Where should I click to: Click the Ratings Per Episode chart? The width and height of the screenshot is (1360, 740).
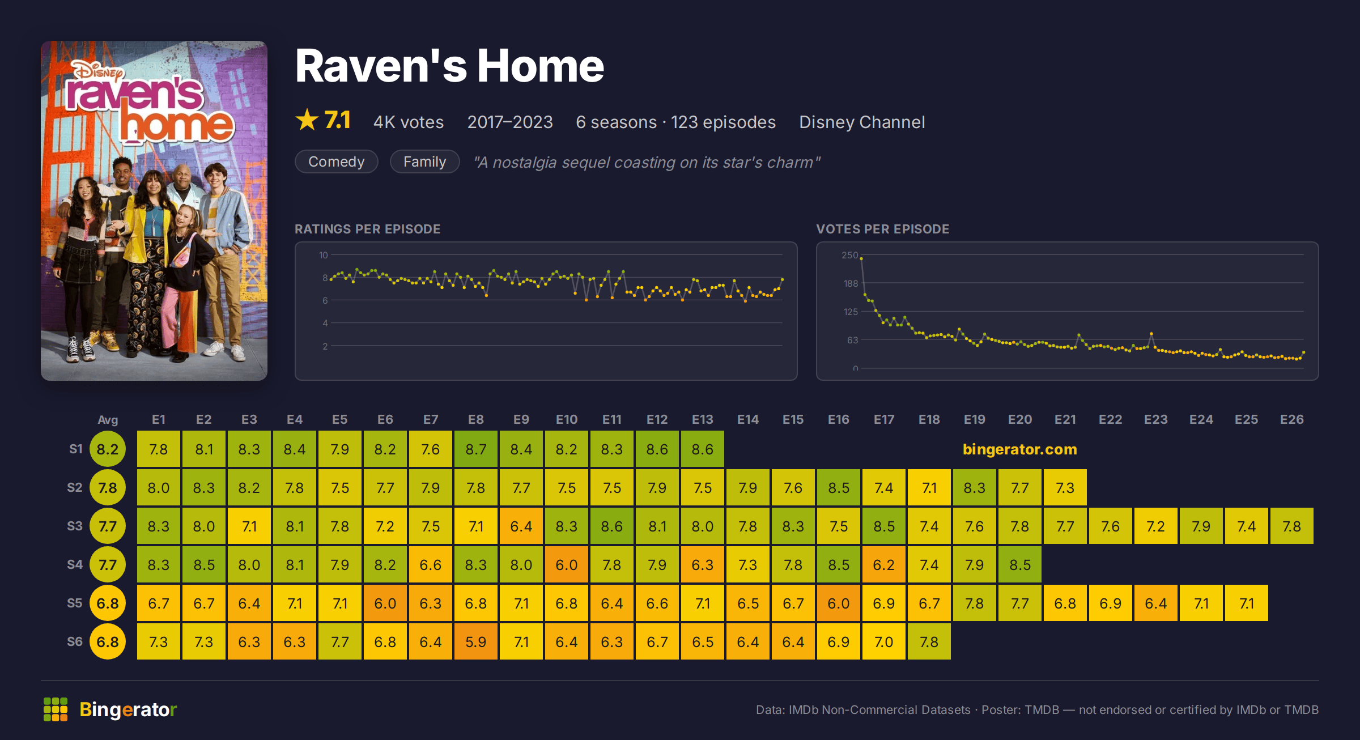[546, 311]
